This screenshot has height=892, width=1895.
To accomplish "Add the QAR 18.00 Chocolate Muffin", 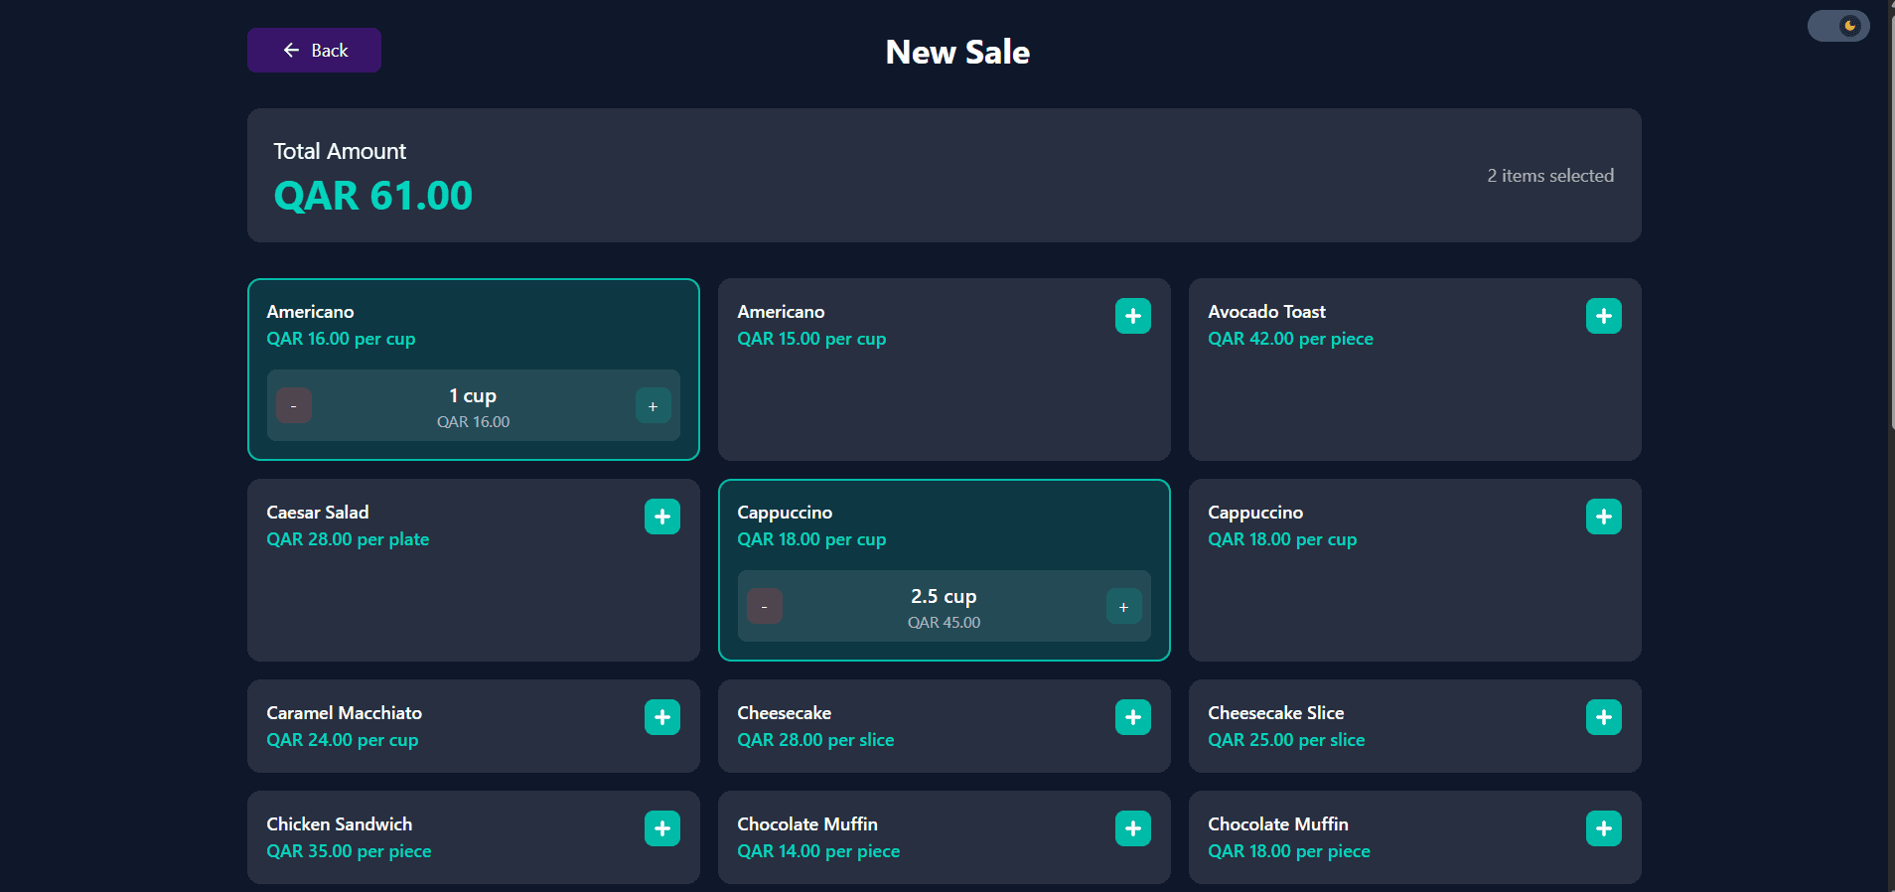I will pos(1604,828).
